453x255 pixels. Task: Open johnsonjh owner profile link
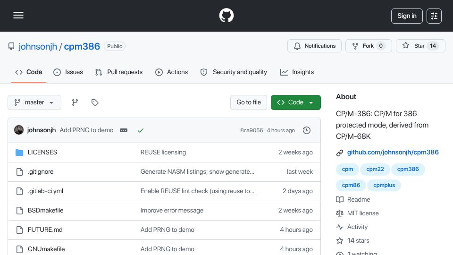point(38,46)
